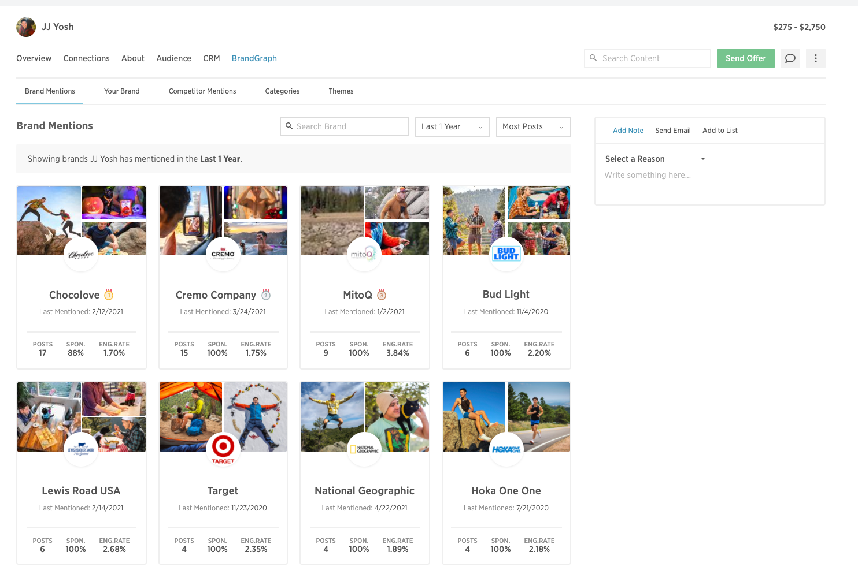Viewport: 858px width, 574px height.
Task: Open the About tab
Action: tap(133, 58)
